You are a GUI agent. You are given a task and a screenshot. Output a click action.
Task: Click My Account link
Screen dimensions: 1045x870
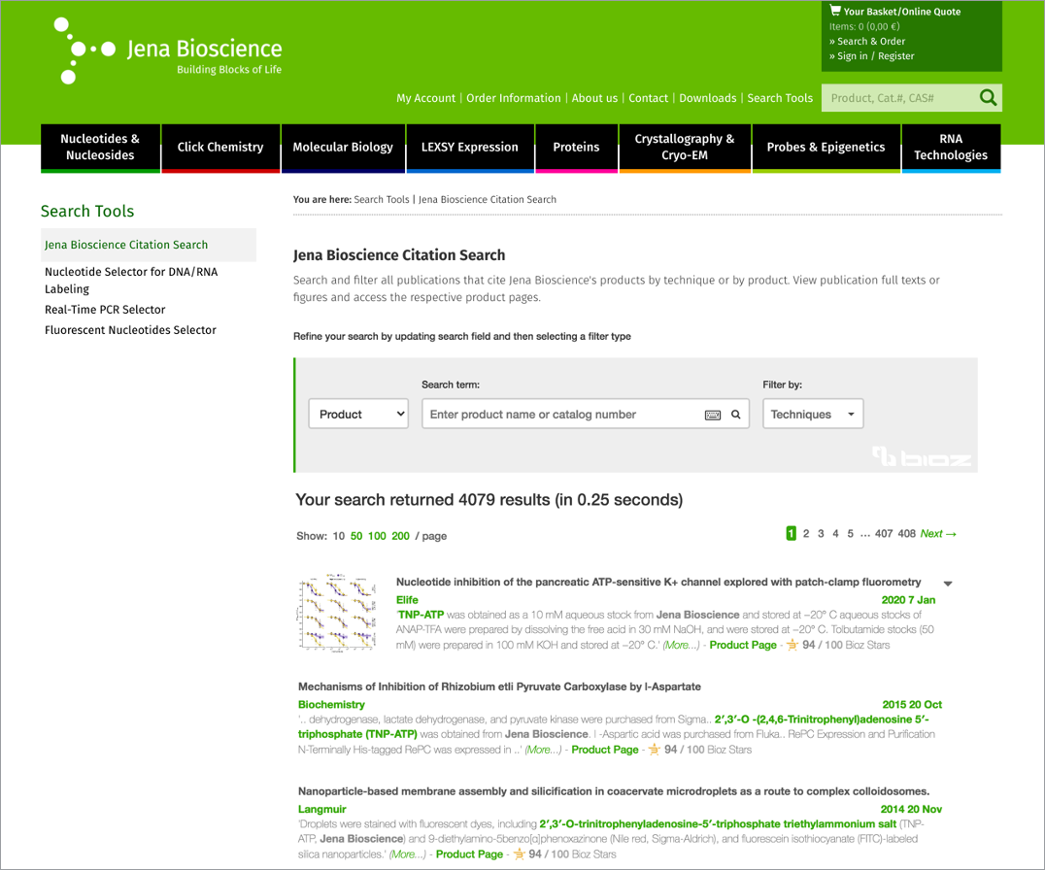(x=425, y=98)
